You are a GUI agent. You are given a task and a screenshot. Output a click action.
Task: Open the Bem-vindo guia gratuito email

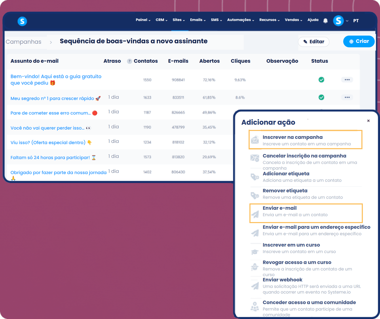coord(56,80)
